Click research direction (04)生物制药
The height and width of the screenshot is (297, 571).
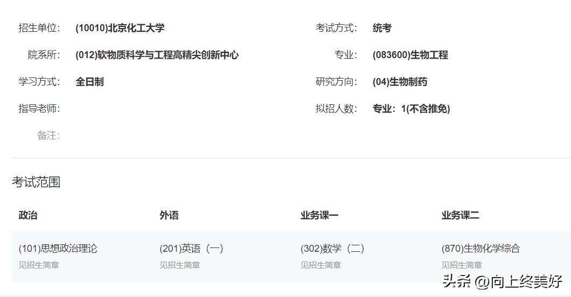[400, 82]
